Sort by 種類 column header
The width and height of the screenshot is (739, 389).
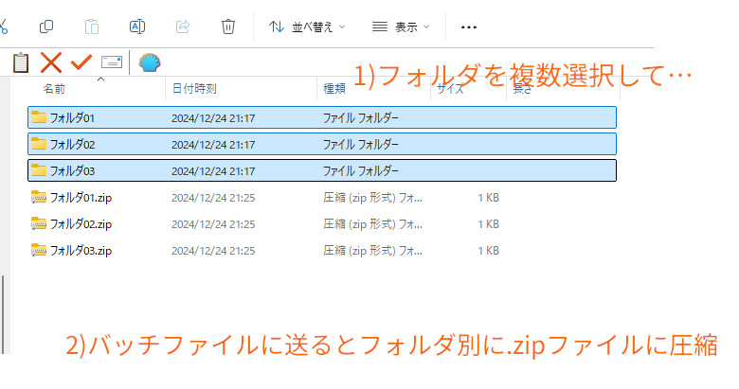point(334,89)
